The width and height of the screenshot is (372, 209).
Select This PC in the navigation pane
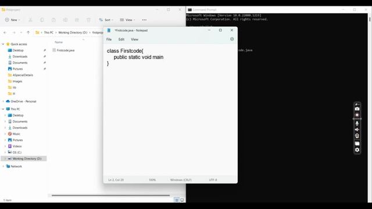coord(15,109)
